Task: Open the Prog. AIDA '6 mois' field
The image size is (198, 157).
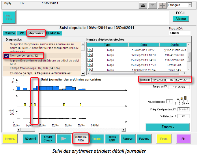Action: tap(179, 33)
